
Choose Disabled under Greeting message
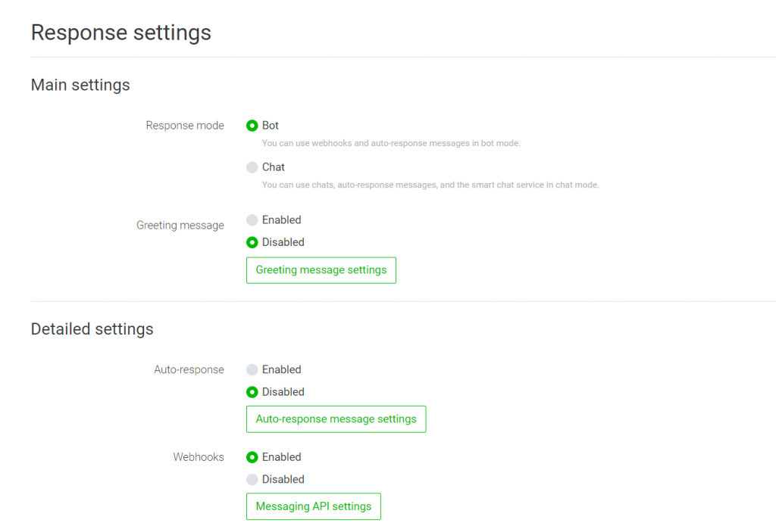[252, 242]
